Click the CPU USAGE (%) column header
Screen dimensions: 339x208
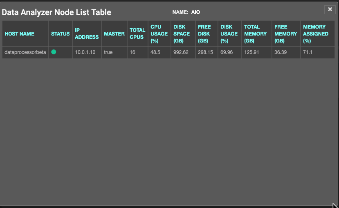(x=159, y=34)
